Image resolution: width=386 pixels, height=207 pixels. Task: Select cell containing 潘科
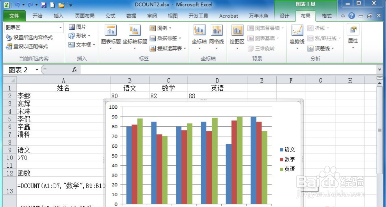pyautogui.click(x=60, y=134)
